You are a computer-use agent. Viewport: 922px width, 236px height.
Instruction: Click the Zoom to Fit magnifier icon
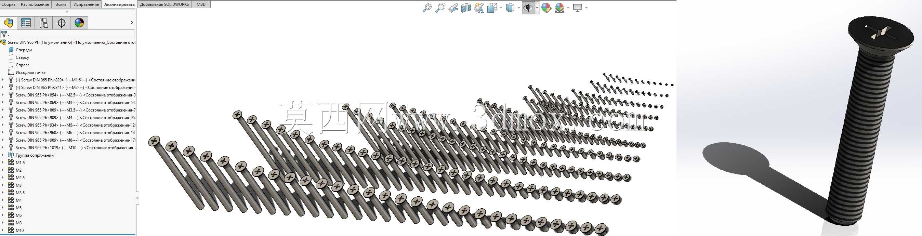[x=427, y=8]
